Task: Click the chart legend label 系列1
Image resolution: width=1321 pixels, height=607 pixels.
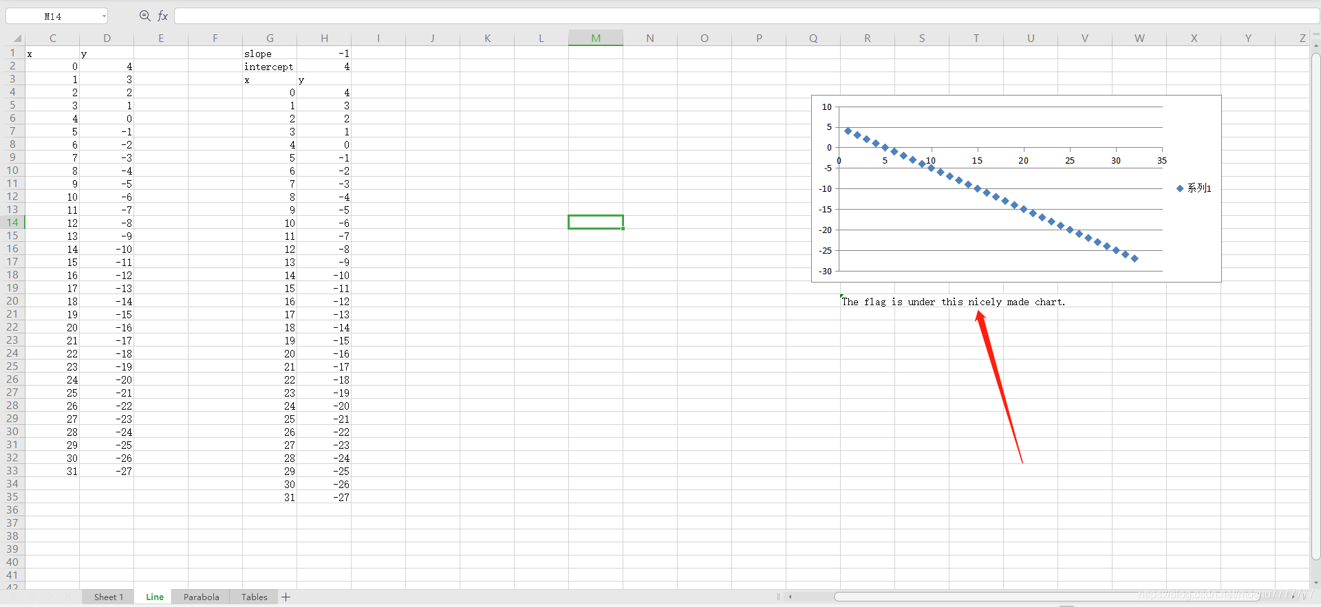Action: point(1199,188)
